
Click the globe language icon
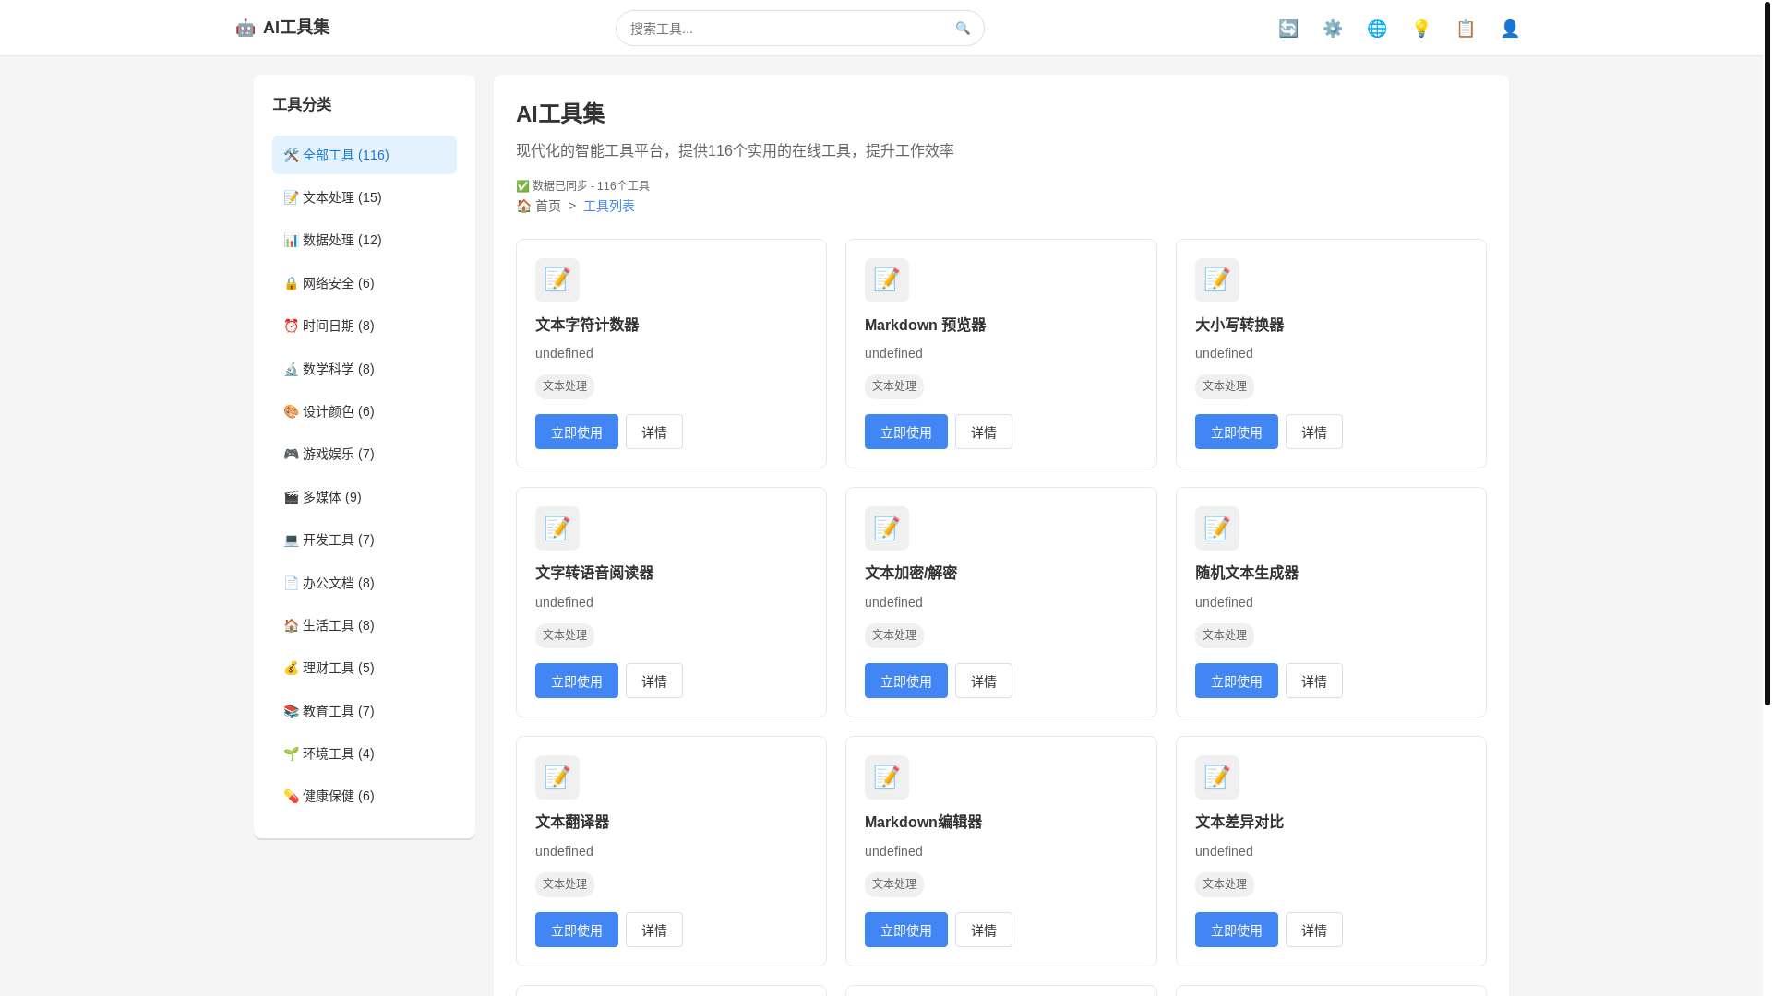[x=1377, y=29]
